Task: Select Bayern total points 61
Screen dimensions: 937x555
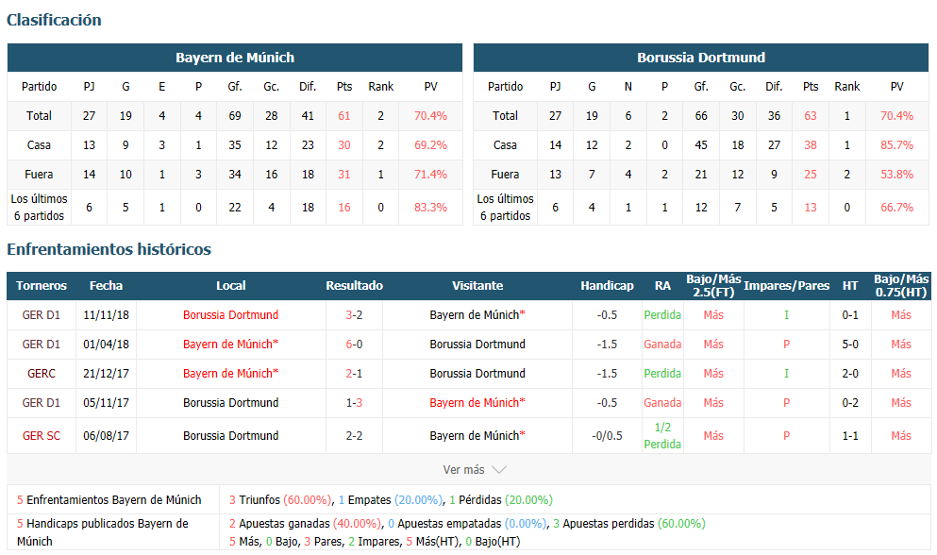Action: (344, 116)
